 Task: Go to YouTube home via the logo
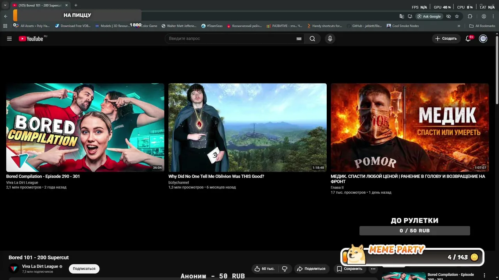(31, 38)
